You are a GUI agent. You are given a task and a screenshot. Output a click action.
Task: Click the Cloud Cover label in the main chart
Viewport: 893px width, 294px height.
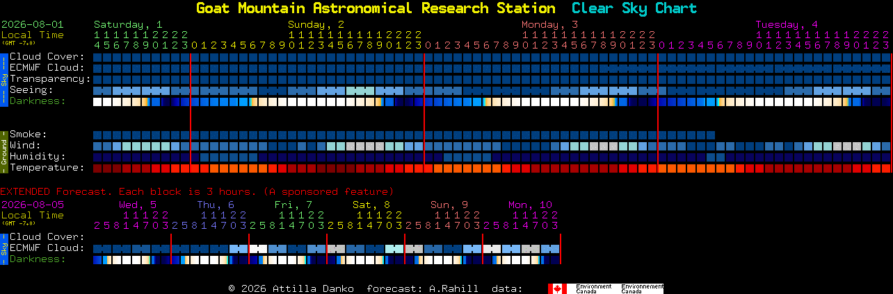click(x=47, y=56)
